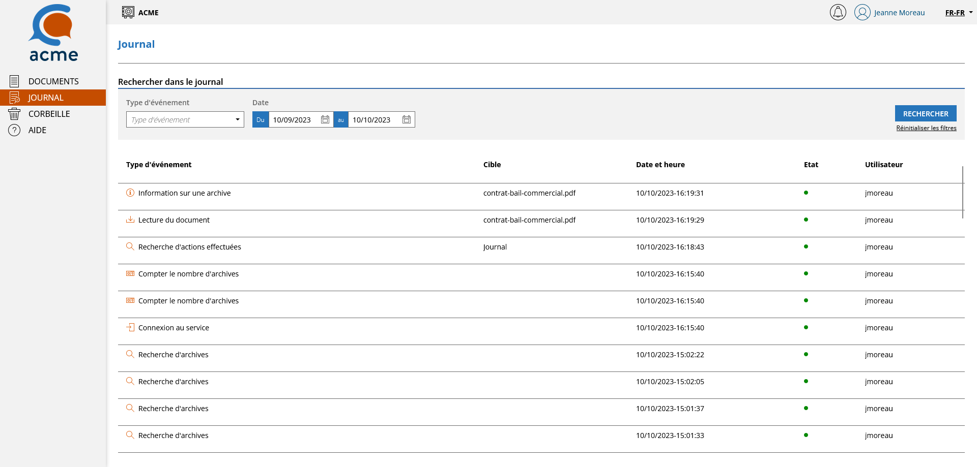Click the Journal page heading
Viewport: 977px width, 467px height.
[136, 44]
